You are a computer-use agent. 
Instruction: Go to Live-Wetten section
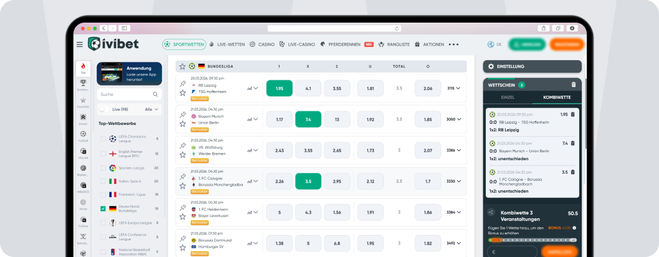pos(227,44)
